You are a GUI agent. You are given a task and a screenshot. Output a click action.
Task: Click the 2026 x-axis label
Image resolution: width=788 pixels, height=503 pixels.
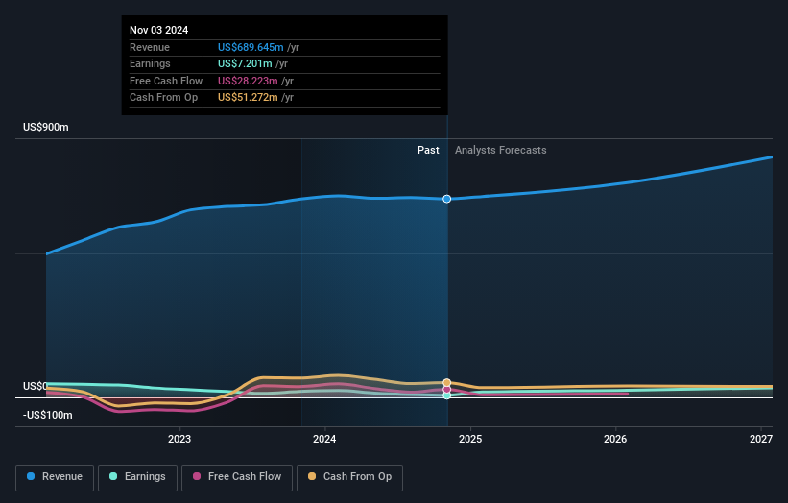coord(615,439)
